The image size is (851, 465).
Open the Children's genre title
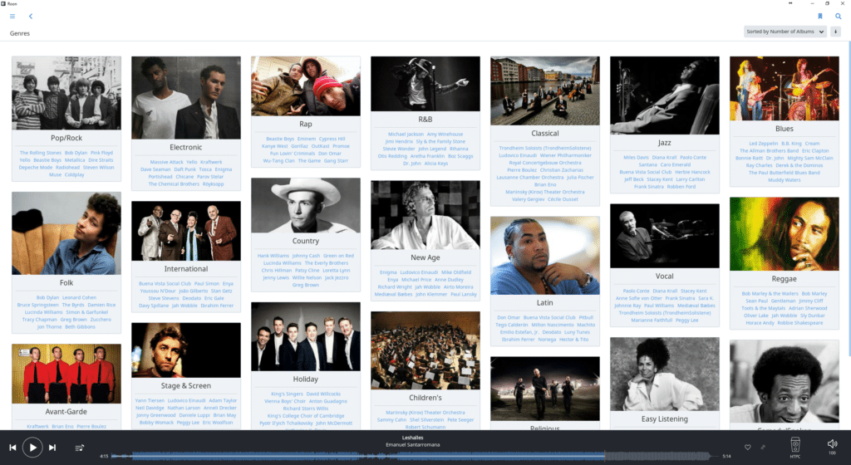click(425, 397)
